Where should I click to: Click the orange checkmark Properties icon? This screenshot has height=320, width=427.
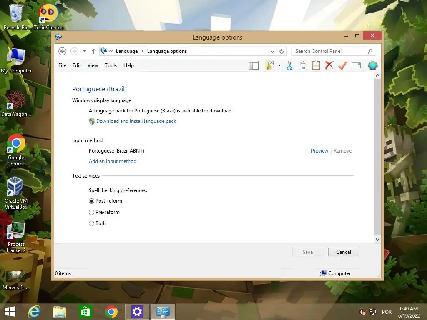coord(342,65)
